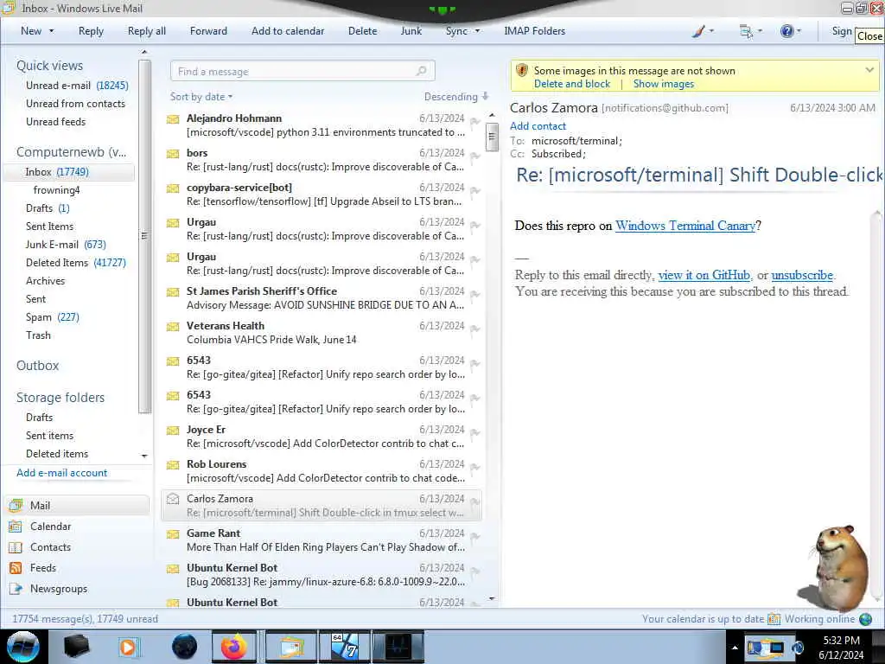Click the unsubscribe link
The image size is (885, 664).
[802, 275]
